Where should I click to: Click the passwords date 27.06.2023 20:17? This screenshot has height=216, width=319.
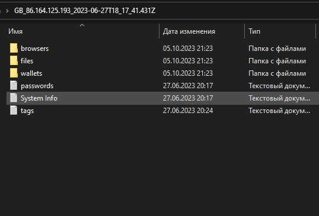(x=188, y=86)
